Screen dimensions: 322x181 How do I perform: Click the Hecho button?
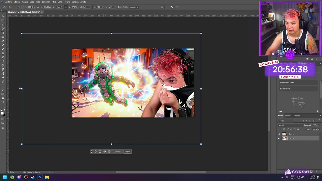click(127, 152)
